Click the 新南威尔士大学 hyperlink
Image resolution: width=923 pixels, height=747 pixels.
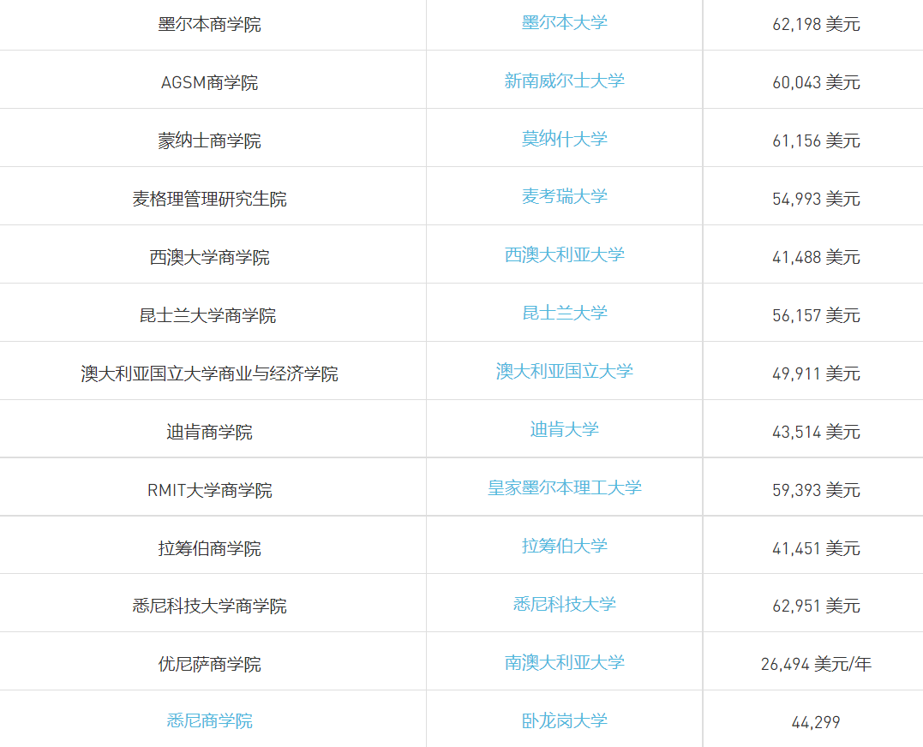coord(564,81)
